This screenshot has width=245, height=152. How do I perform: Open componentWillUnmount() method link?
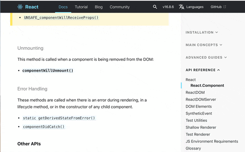pos(48,70)
